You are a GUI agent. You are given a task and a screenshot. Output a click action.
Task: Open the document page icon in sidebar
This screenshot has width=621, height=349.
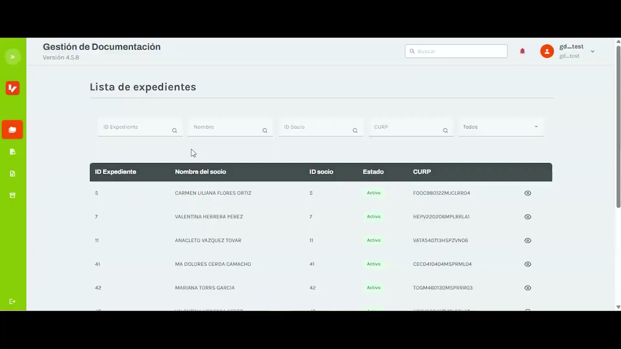(12, 173)
